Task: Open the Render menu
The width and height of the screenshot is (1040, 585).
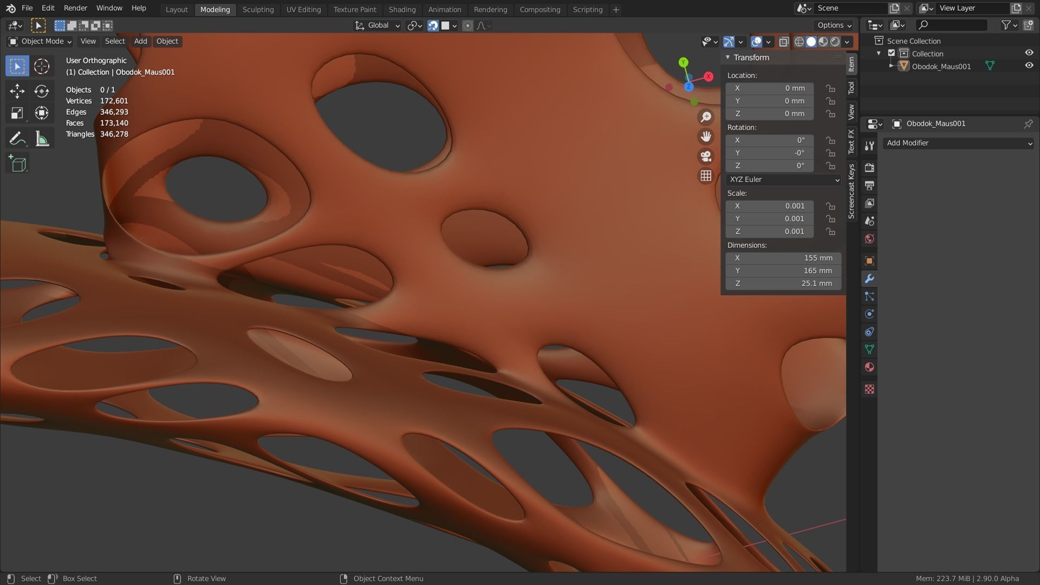Action: tap(75, 8)
